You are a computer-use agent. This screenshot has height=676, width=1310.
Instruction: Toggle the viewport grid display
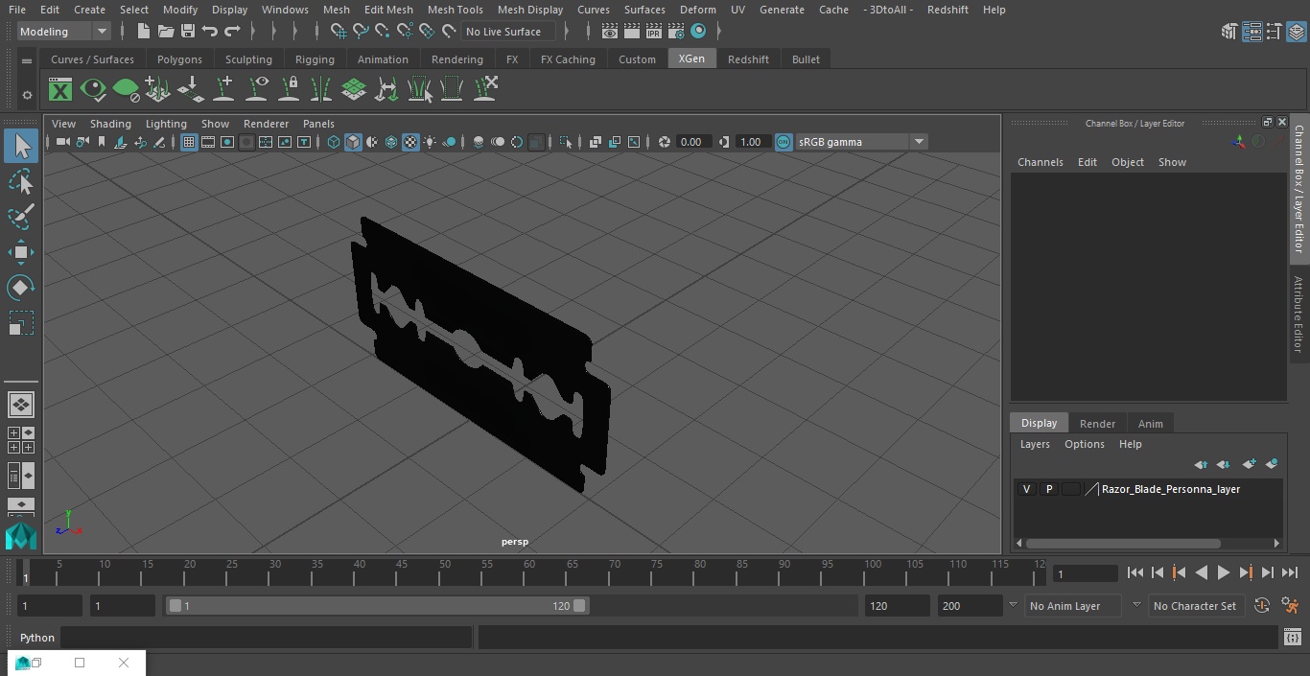click(x=189, y=142)
